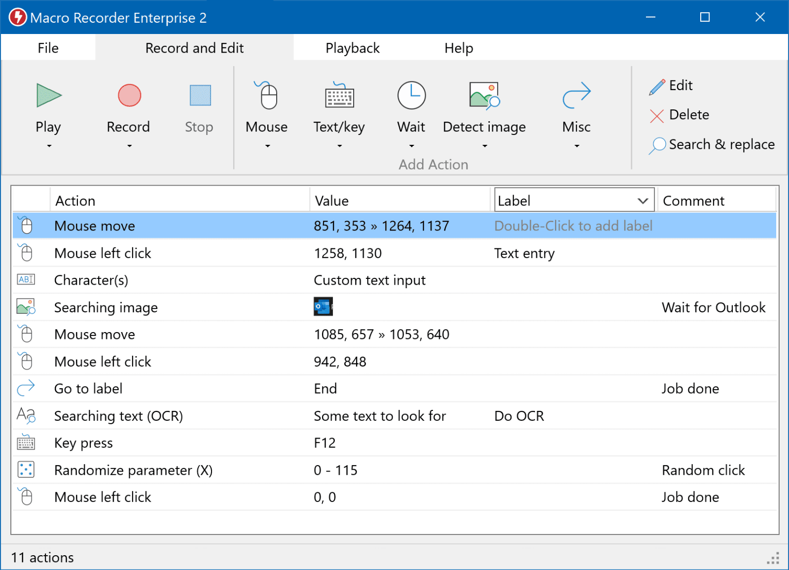Add a Wait action using the clock icon
The image size is (789, 570).
tap(411, 96)
